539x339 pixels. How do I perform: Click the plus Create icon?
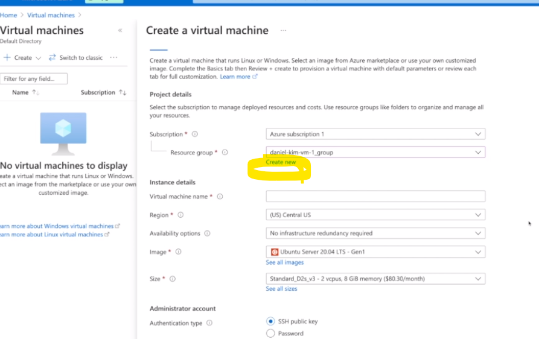[x=7, y=57]
